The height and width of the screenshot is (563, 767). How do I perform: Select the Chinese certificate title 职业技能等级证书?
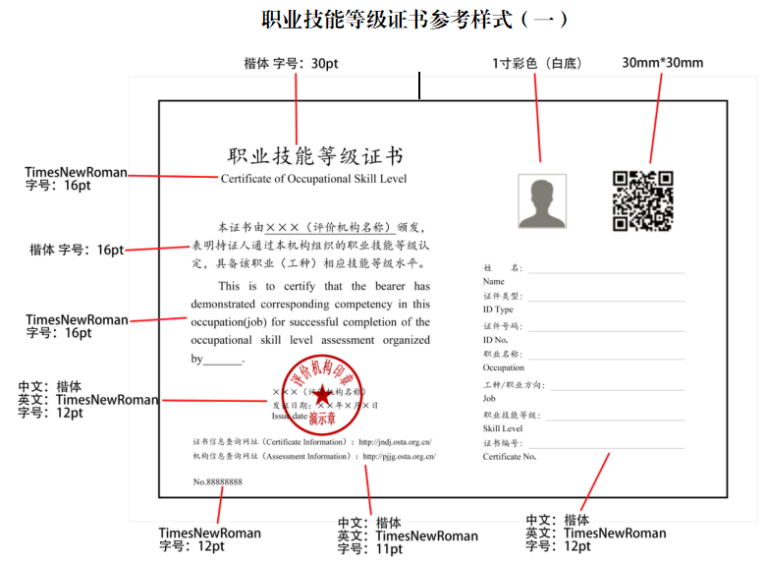pos(314,156)
